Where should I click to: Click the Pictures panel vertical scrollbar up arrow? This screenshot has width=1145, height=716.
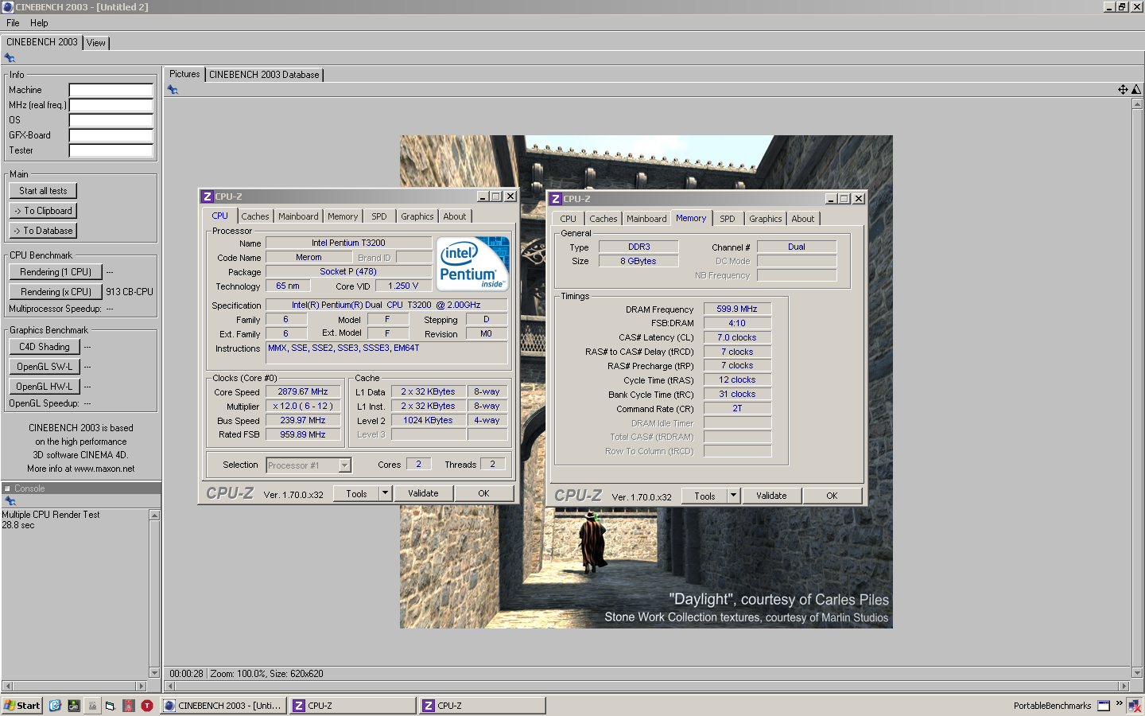[x=1137, y=103]
